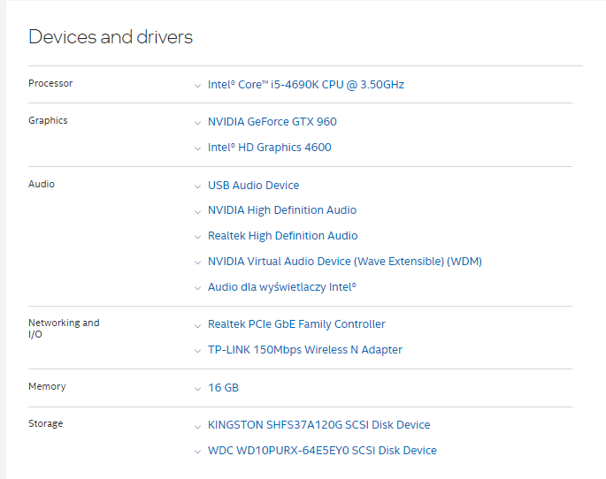Expand chevron beside WDC WD10PURX disk
Viewport: 606px width, 479px height.
click(x=197, y=452)
